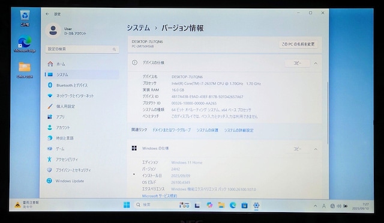The width and height of the screenshot is (384, 223).
Task: Open システムの詳細設定 link
Action: pos(239,130)
